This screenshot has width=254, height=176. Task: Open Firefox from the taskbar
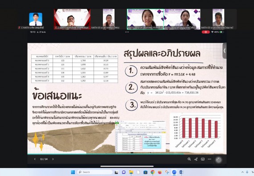(x=160, y=172)
